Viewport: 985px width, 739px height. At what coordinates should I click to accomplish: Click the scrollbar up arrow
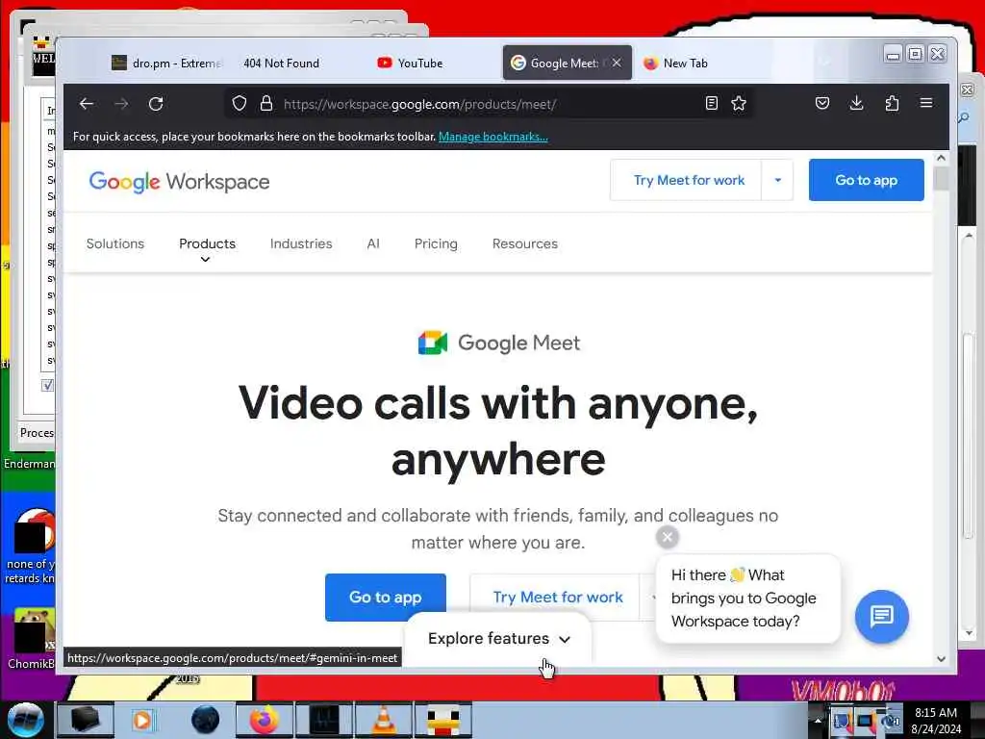[x=941, y=159]
